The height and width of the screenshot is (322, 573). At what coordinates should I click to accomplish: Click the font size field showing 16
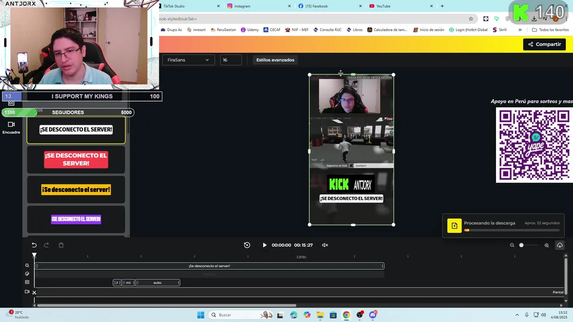231,60
